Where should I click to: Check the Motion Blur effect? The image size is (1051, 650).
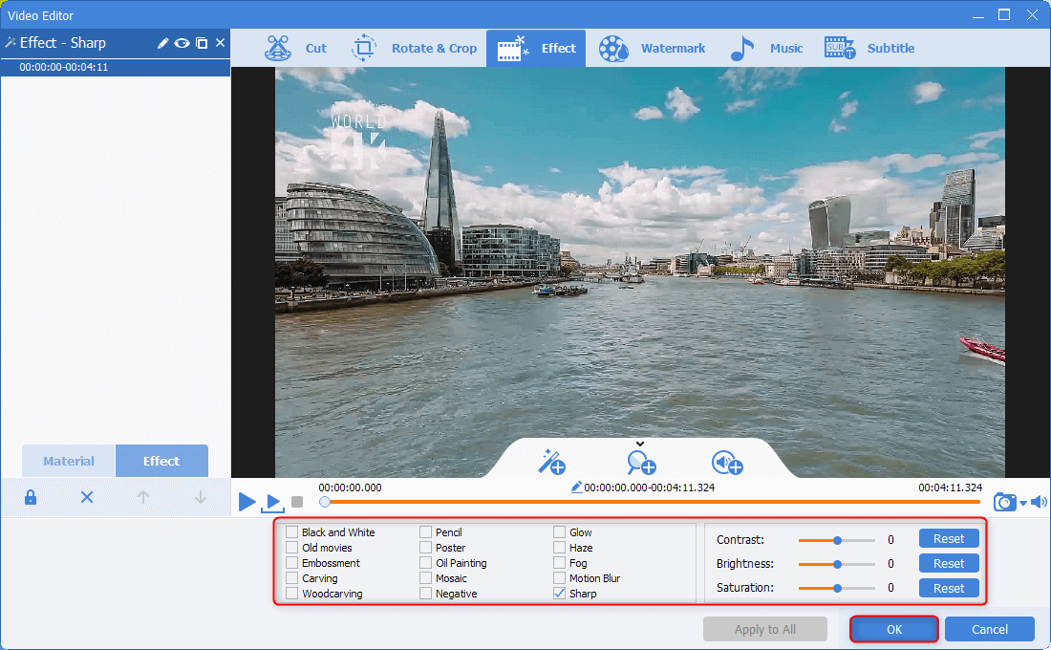(x=560, y=578)
